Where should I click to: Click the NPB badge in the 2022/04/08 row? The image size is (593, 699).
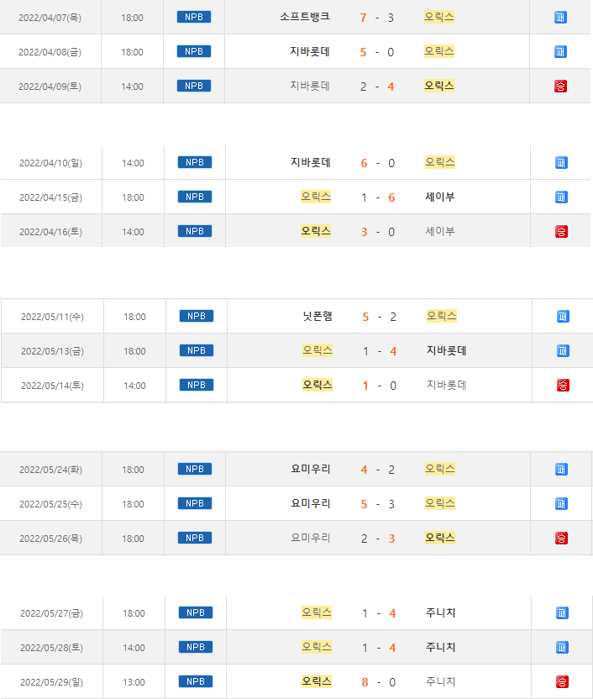[x=194, y=51]
